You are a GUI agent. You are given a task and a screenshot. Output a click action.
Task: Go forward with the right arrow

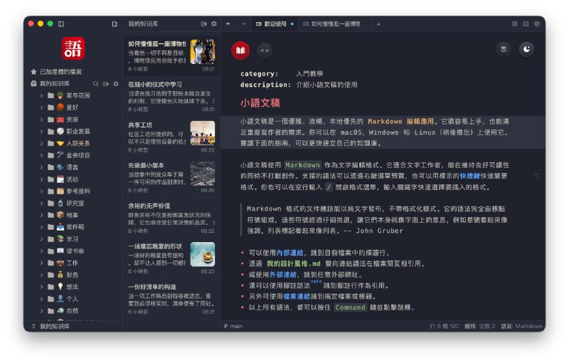click(243, 24)
